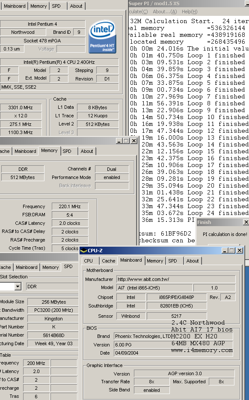Open the Memory tab in front CPU-Z window
The width and height of the screenshot is (249, 400).
click(155, 261)
